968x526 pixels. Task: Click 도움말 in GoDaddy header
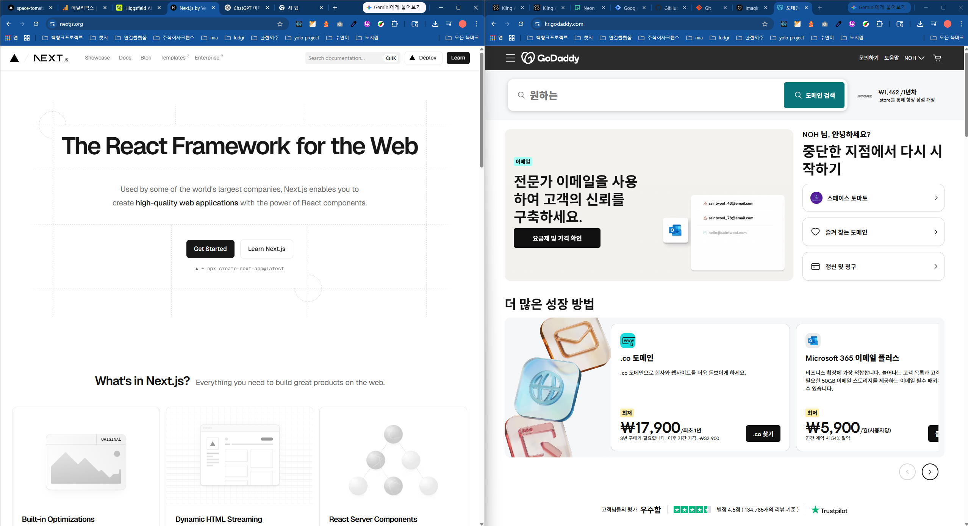(891, 58)
